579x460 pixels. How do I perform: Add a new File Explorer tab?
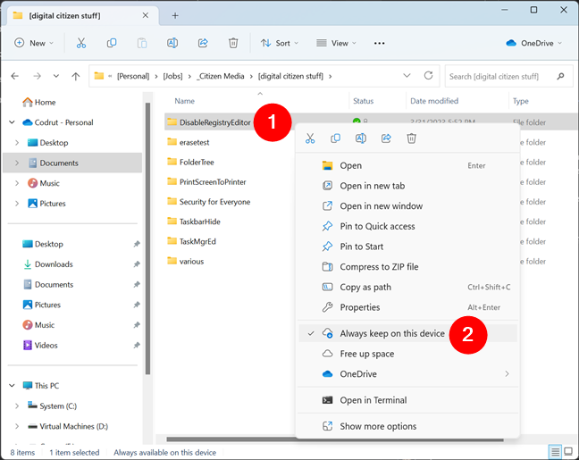point(175,15)
